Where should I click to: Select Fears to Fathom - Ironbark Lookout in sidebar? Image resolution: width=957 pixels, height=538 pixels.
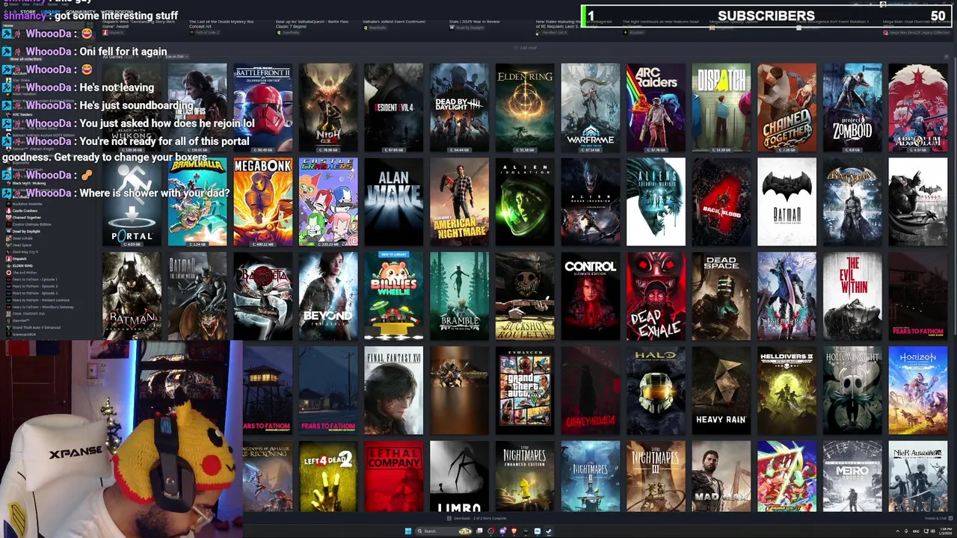coord(40,300)
